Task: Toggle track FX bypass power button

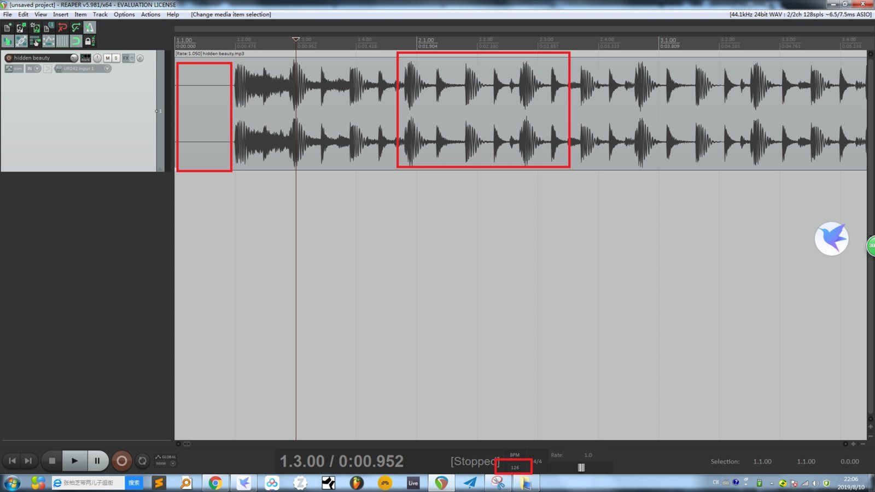Action: pyautogui.click(x=132, y=58)
